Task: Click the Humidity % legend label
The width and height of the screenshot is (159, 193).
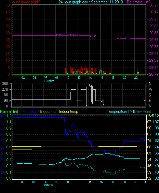Action: 31,112
